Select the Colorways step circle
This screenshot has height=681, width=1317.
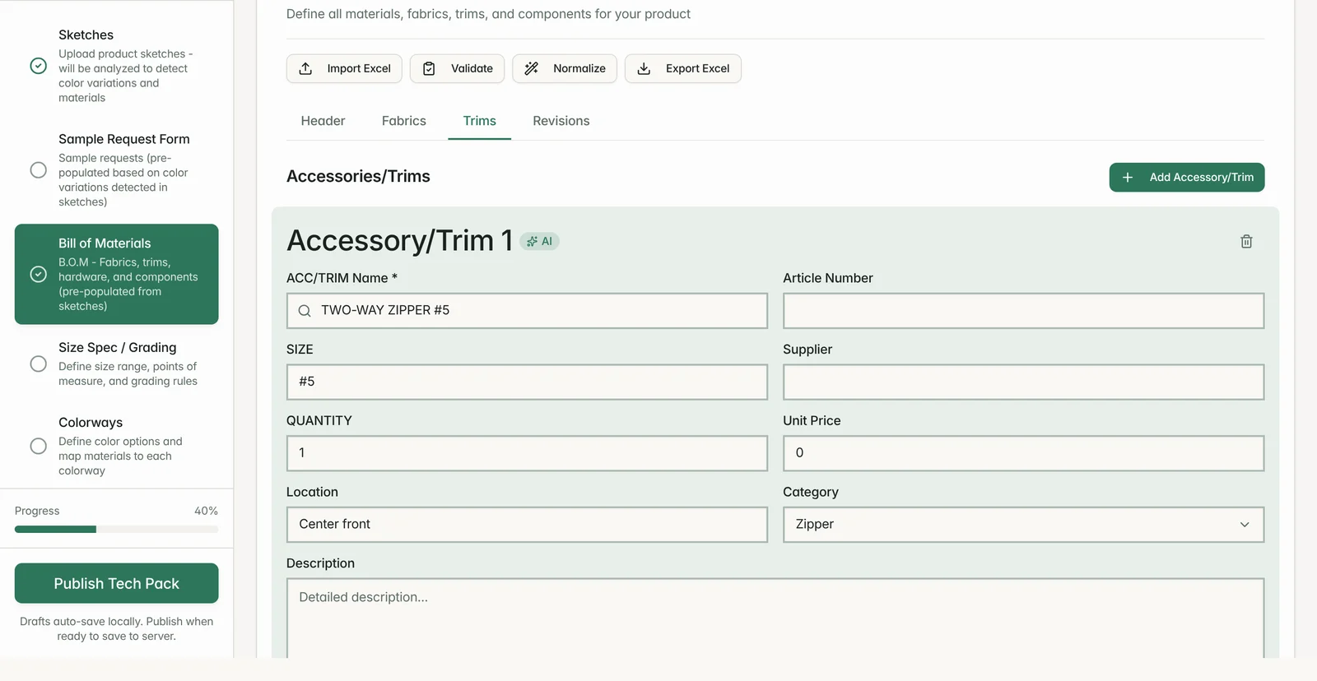pyautogui.click(x=38, y=446)
